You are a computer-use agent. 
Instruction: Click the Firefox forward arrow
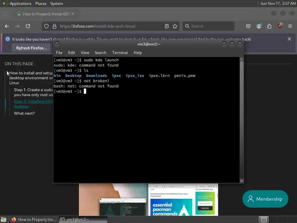[x=17, y=26]
